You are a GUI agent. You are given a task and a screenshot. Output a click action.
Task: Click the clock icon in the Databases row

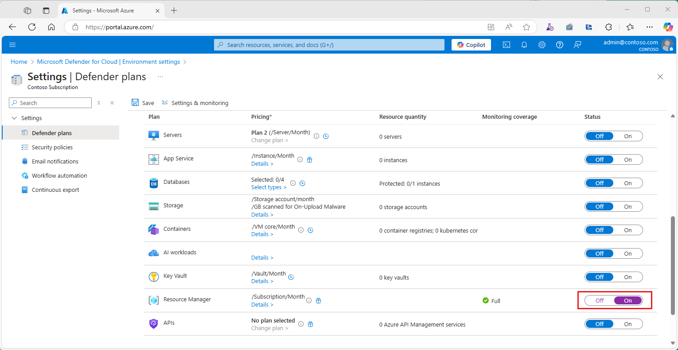click(x=302, y=183)
